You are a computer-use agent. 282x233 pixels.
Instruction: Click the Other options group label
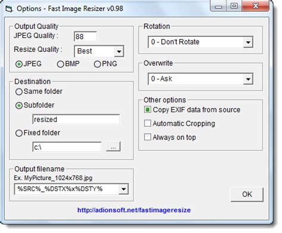point(165,100)
